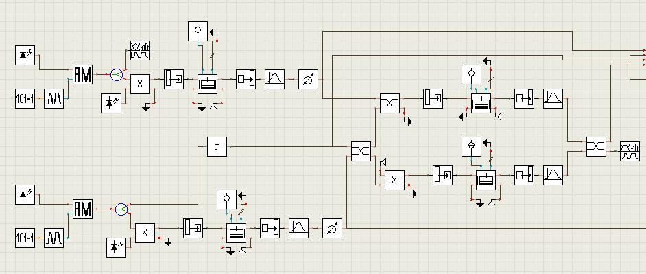Select the time delay τ block
The width and height of the screenshot is (646, 274).
pyautogui.click(x=217, y=146)
